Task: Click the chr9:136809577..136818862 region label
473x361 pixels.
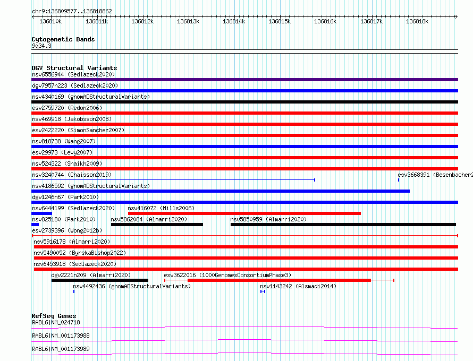Action: point(72,11)
